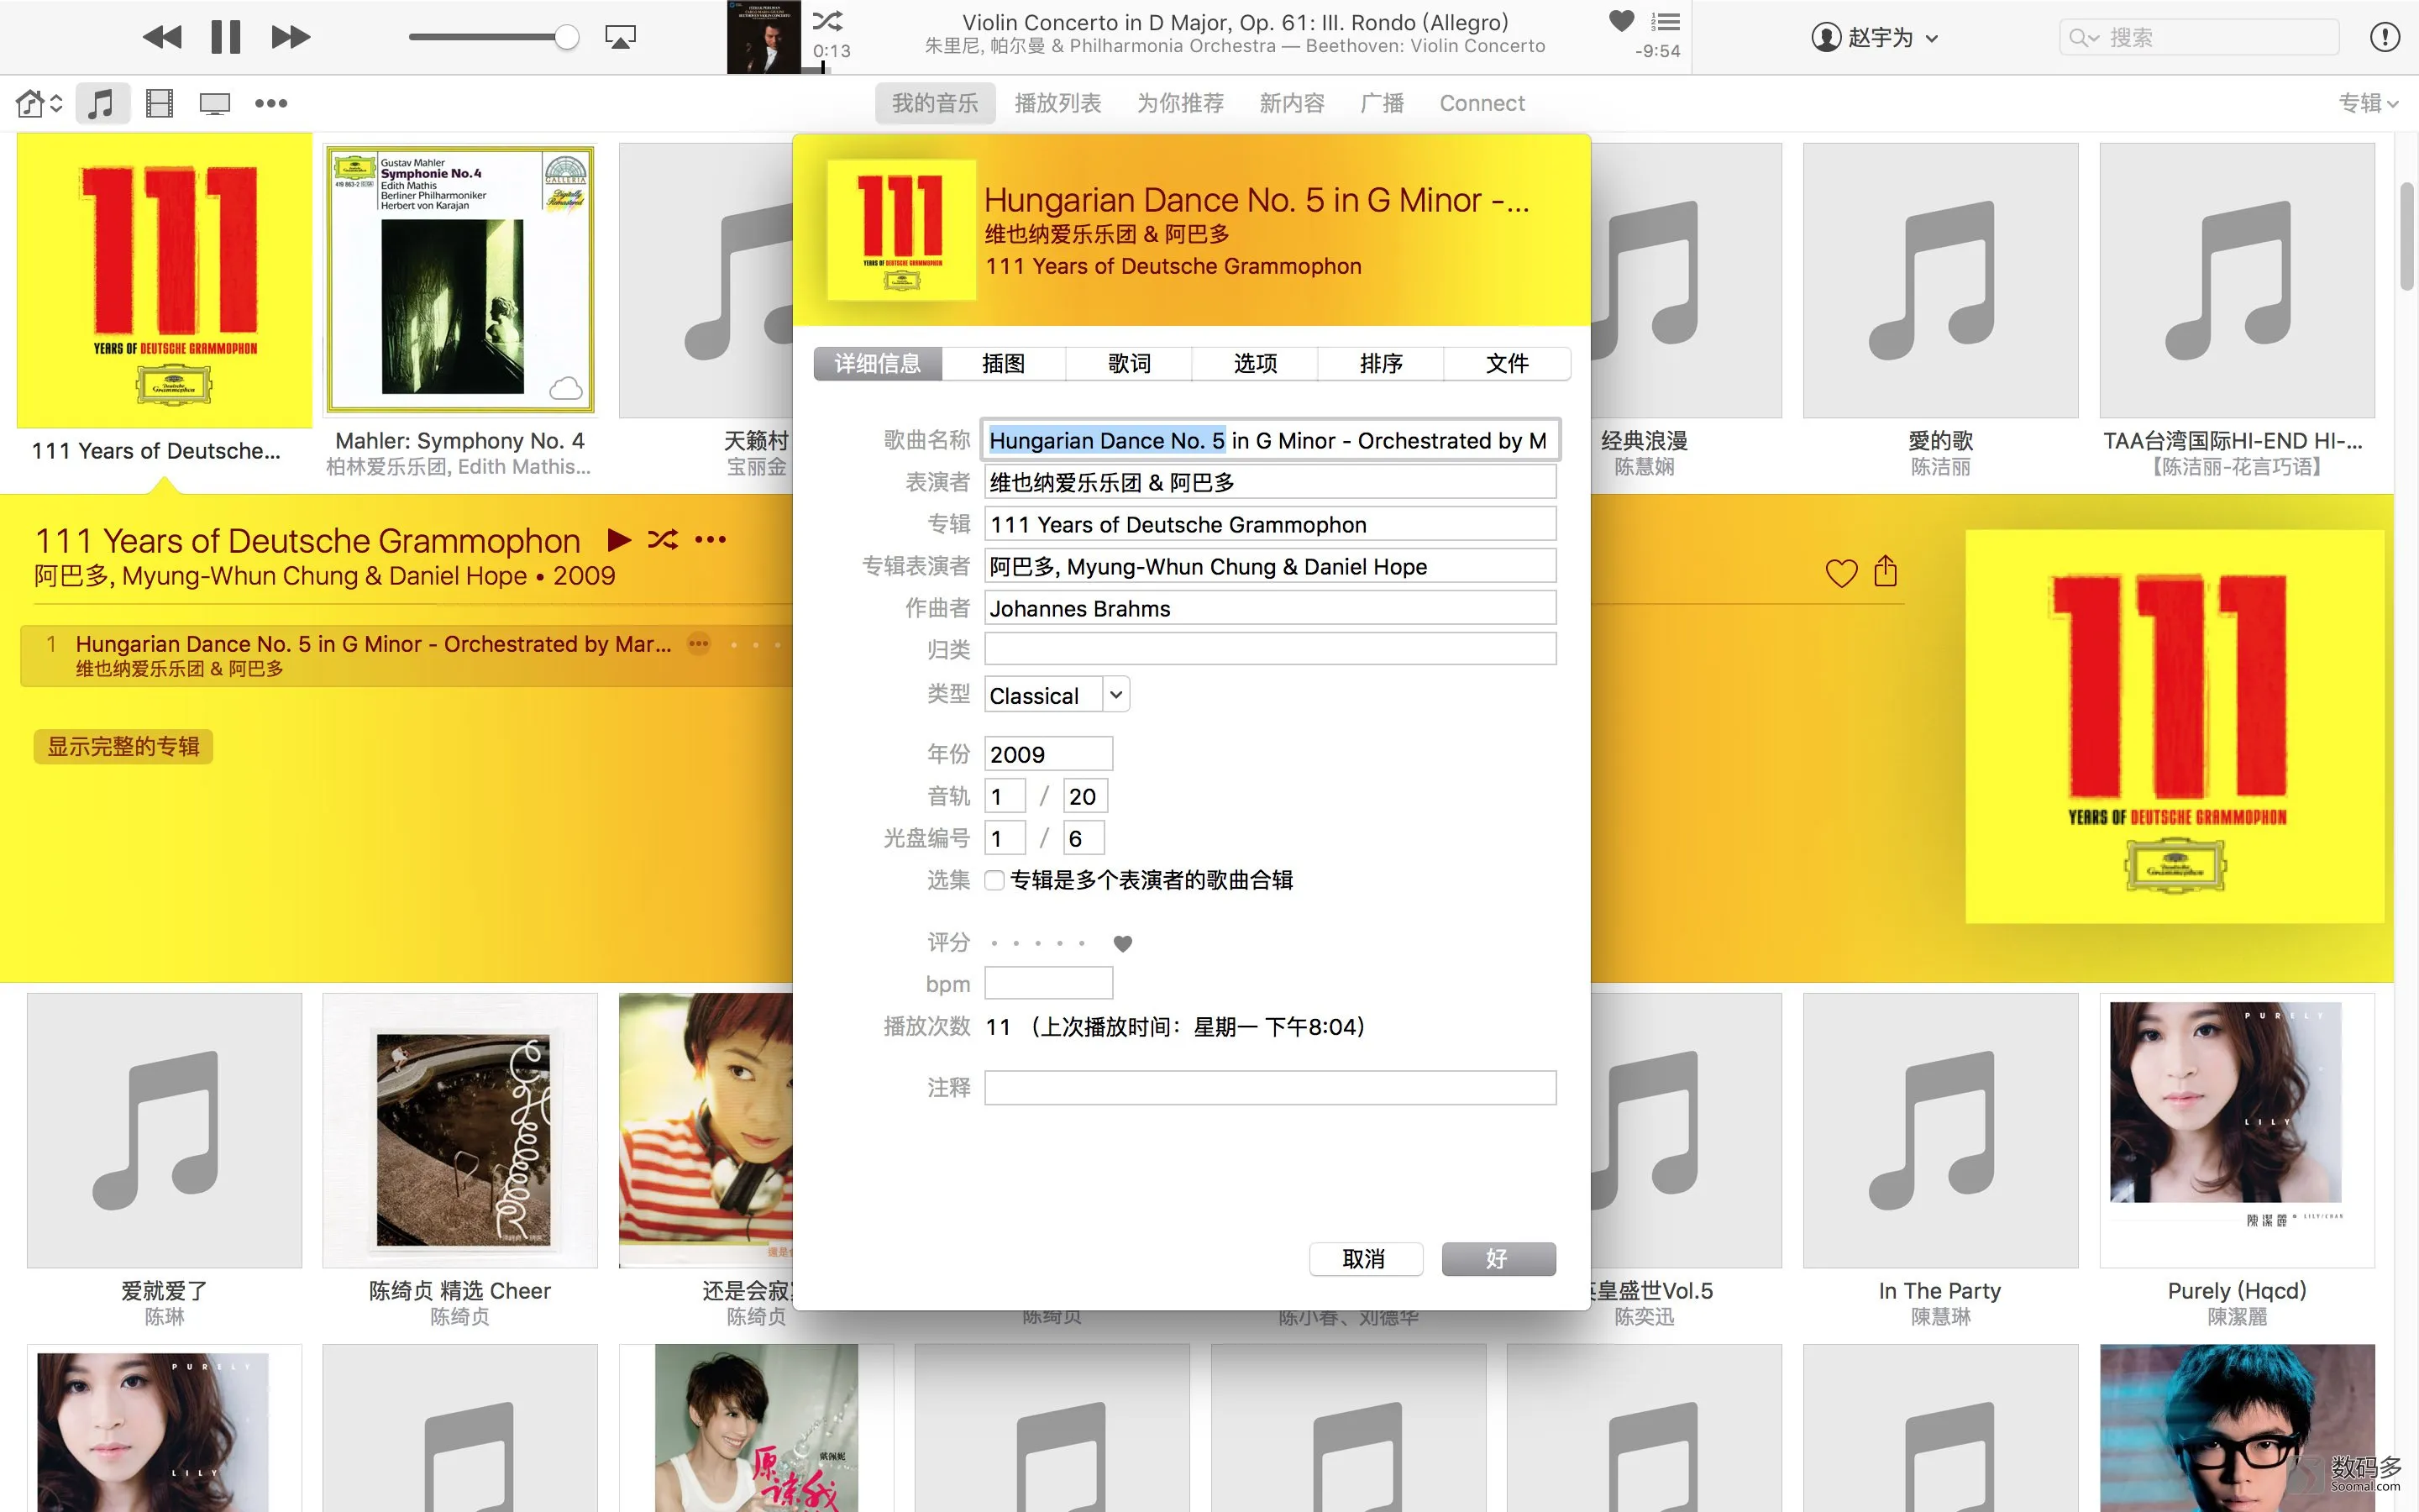This screenshot has width=2419, height=1512.
Task: Switch to 我的音乐 tab
Action: (935, 103)
